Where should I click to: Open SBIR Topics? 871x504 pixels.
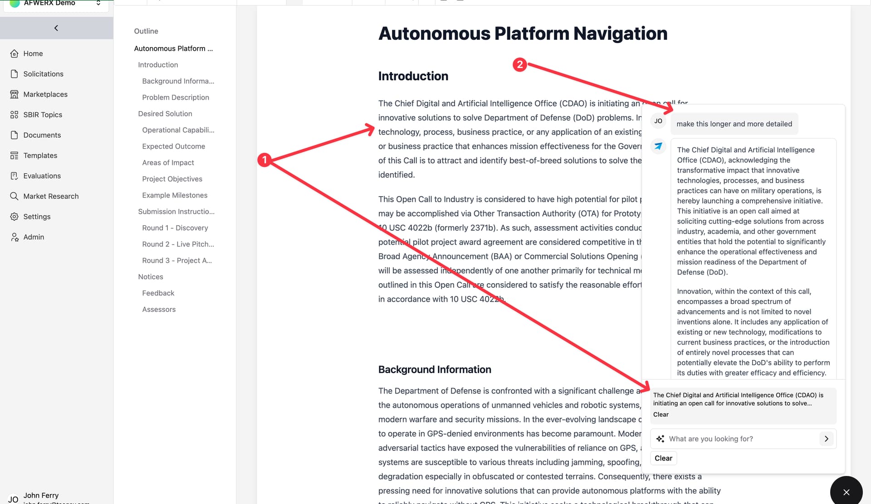click(x=43, y=115)
